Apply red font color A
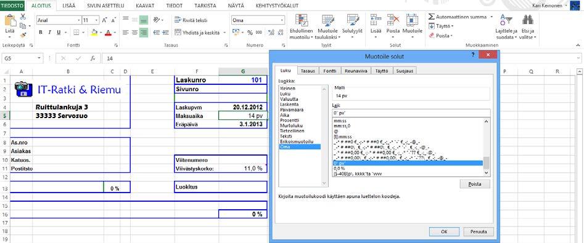Image resolution: width=584 pixels, height=243 pixels. point(108,33)
